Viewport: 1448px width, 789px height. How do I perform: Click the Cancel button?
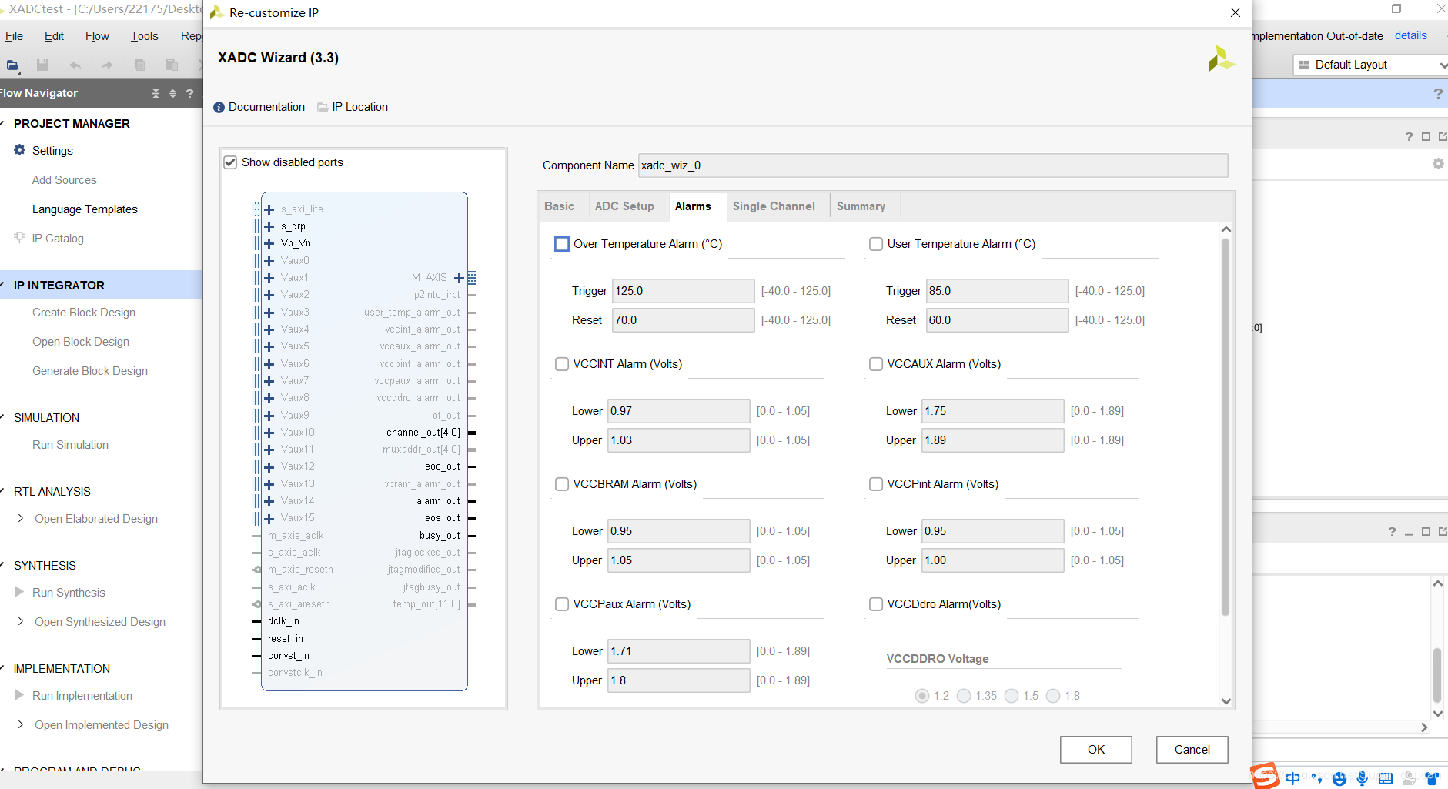[1192, 750]
